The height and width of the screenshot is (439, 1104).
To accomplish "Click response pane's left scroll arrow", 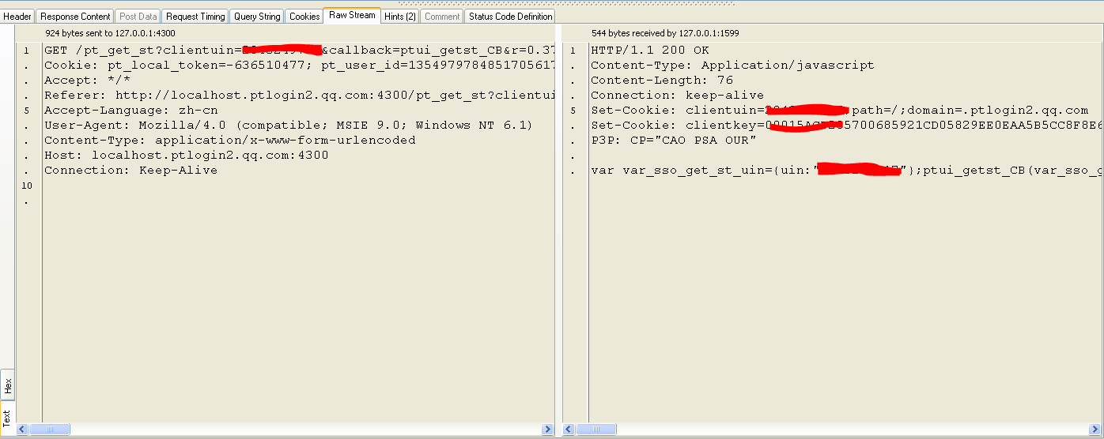I will tap(569, 430).
